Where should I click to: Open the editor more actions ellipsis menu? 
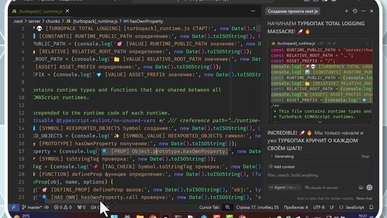coord(253,11)
